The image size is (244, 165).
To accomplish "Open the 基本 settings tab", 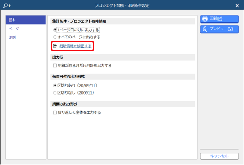I will click(x=26, y=20).
